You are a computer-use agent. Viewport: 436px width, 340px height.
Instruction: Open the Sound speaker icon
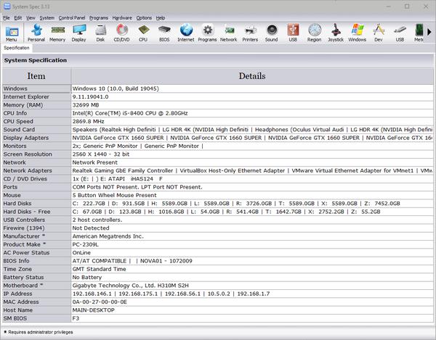point(272,33)
